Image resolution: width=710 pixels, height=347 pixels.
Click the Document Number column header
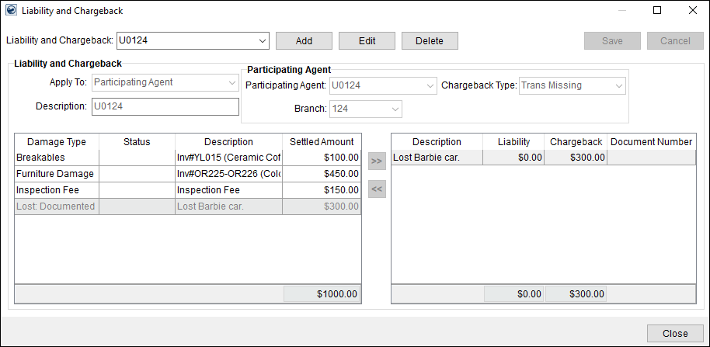651,142
